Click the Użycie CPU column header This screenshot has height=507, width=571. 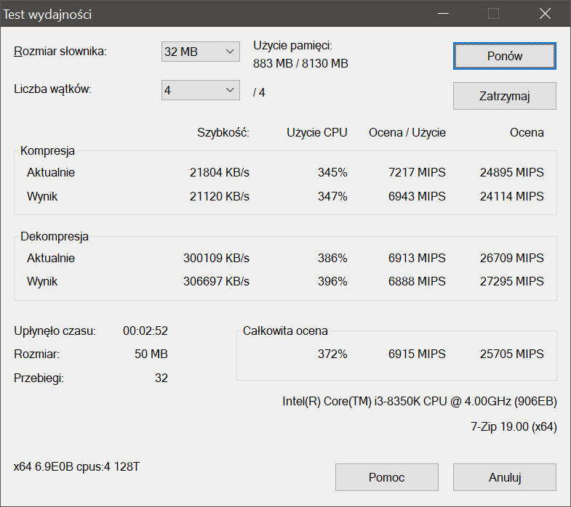317,133
